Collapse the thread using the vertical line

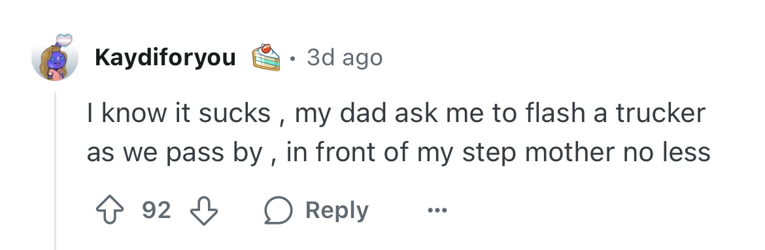pos(55,170)
